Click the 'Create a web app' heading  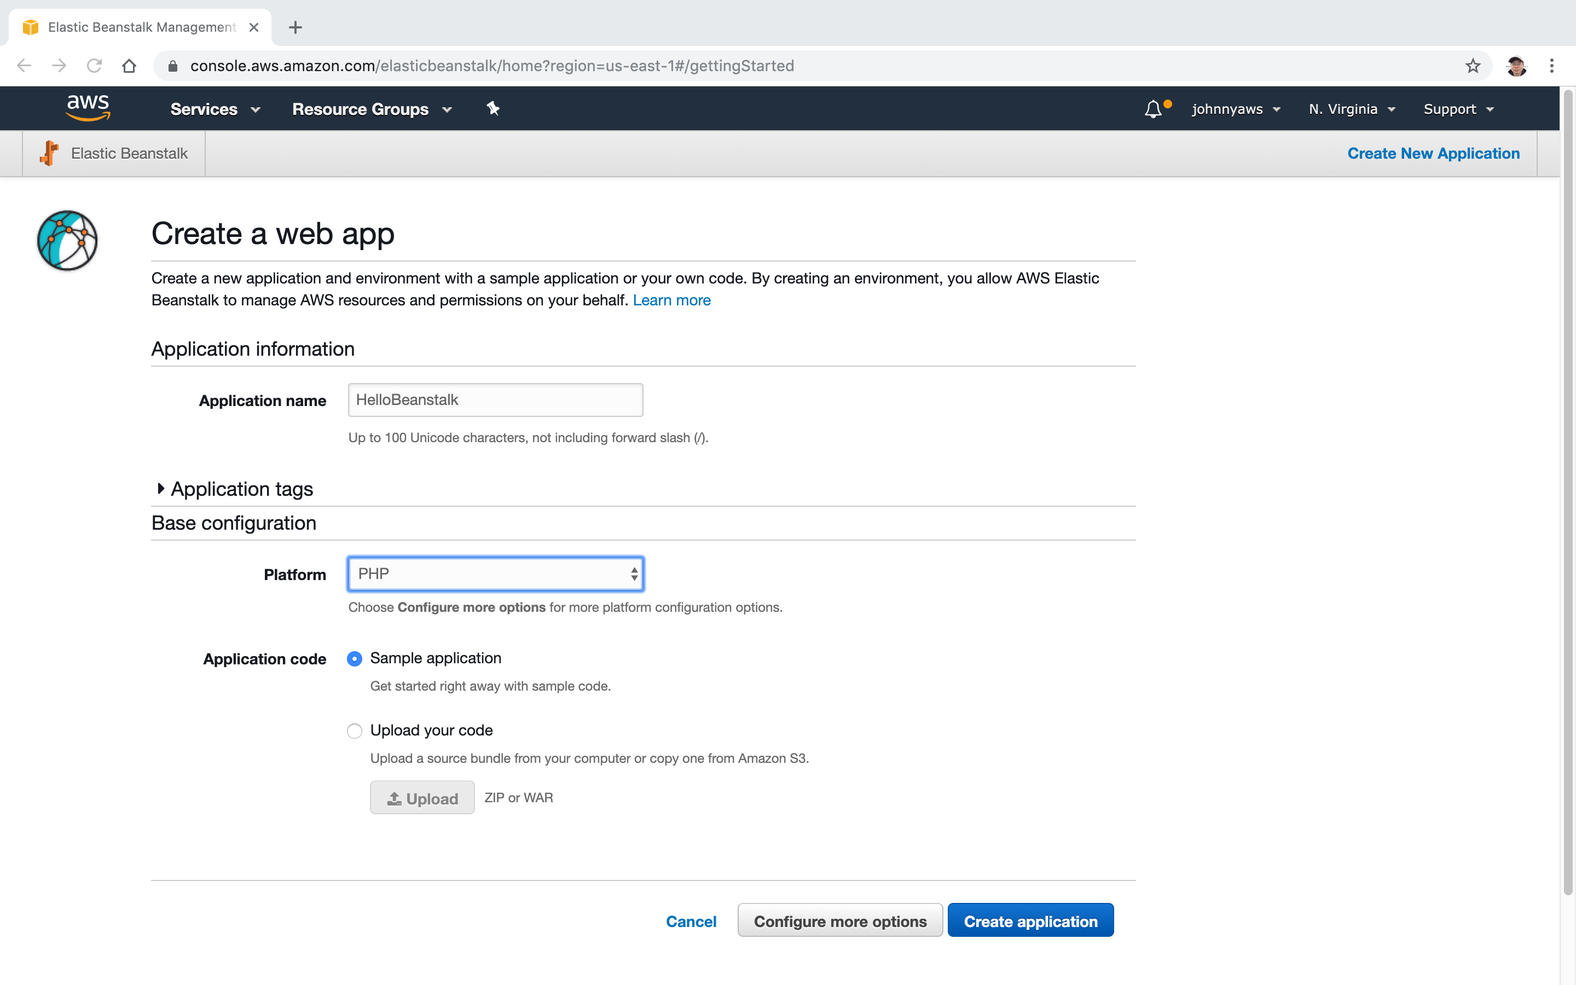point(273,233)
